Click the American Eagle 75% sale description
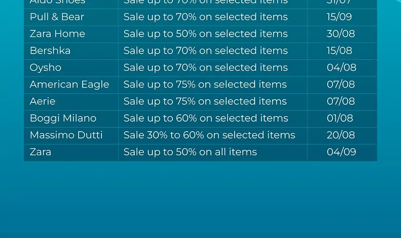Image resolution: width=401 pixels, height=238 pixels. (x=205, y=84)
